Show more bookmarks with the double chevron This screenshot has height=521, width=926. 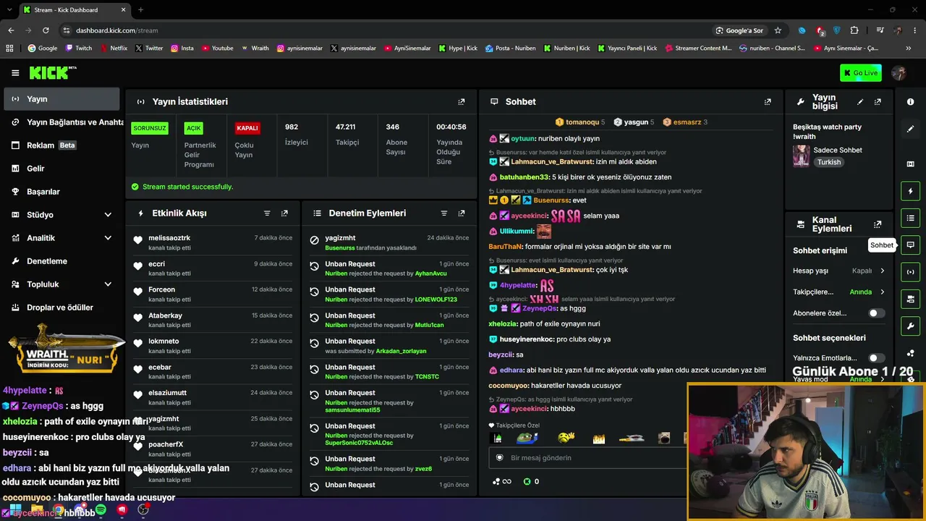pyautogui.click(x=908, y=48)
